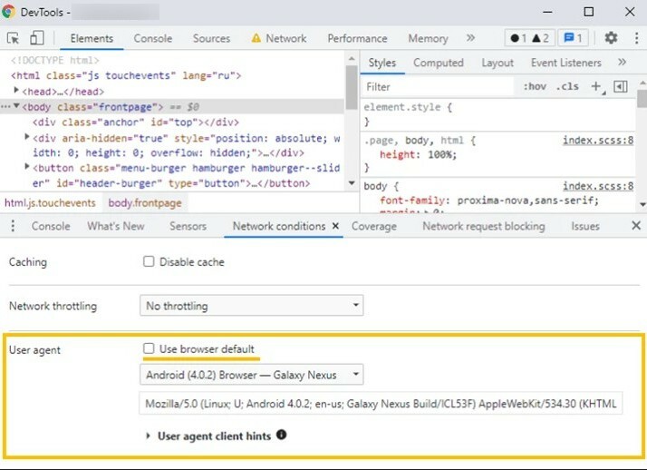Toggle the device toolbar icon
Screen dimensions: 647x470
tap(37, 38)
